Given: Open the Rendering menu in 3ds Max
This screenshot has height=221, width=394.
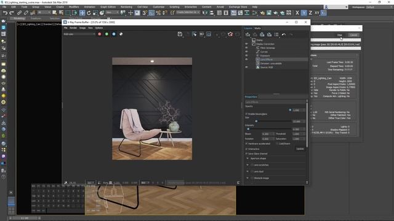Looking at the screenshot, I should click(126, 7).
